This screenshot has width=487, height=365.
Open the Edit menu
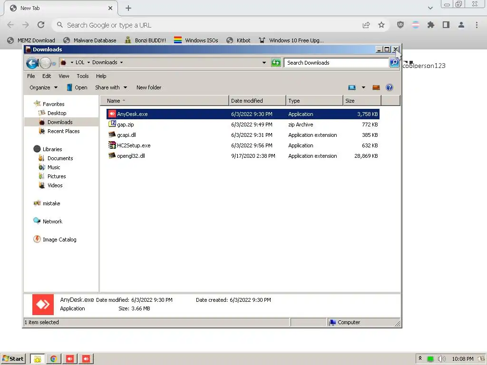pyautogui.click(x=47, y=76)
